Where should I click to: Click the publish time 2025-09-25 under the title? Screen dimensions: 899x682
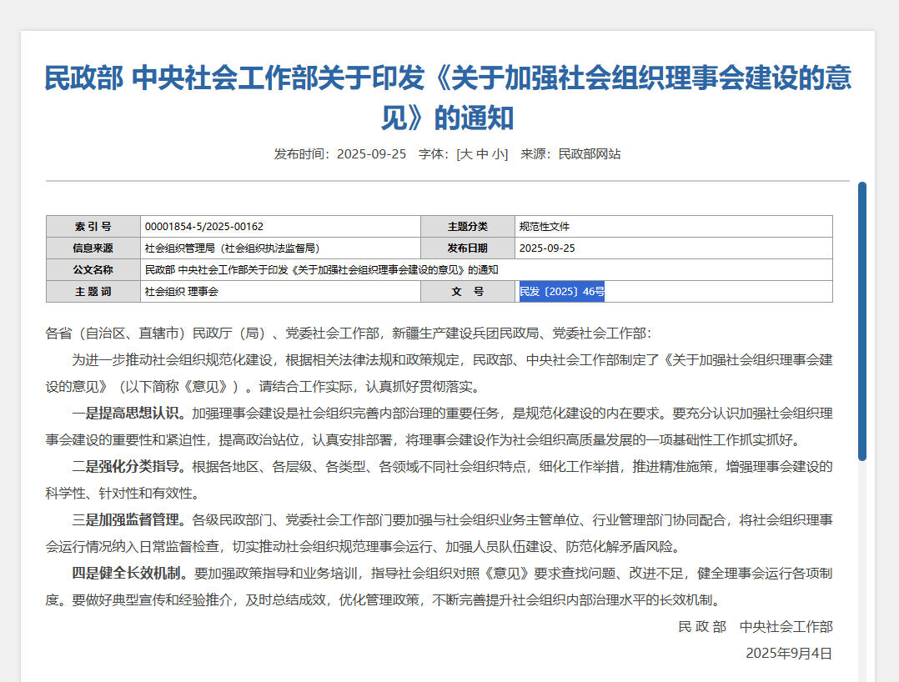371,154
